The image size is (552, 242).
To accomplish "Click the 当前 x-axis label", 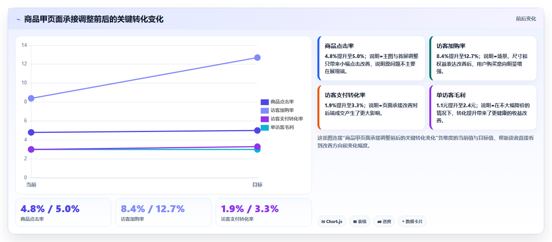I will (31, 185).
